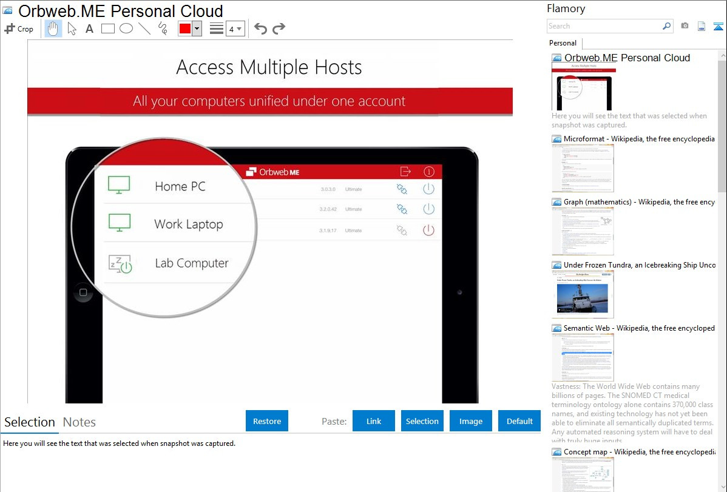Open Under Frozen Tundra snapshot title
This screenshot has width=727, height=492.
(x=640, y=265)
